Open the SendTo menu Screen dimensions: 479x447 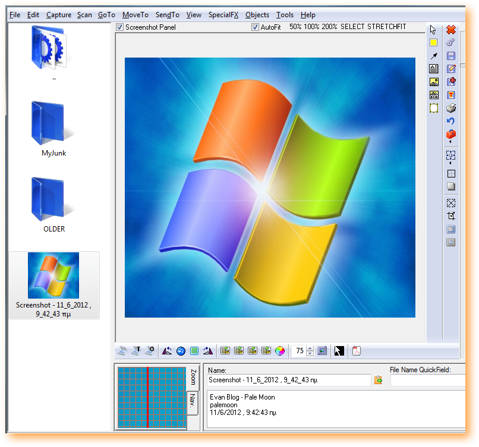coord(167,15)
